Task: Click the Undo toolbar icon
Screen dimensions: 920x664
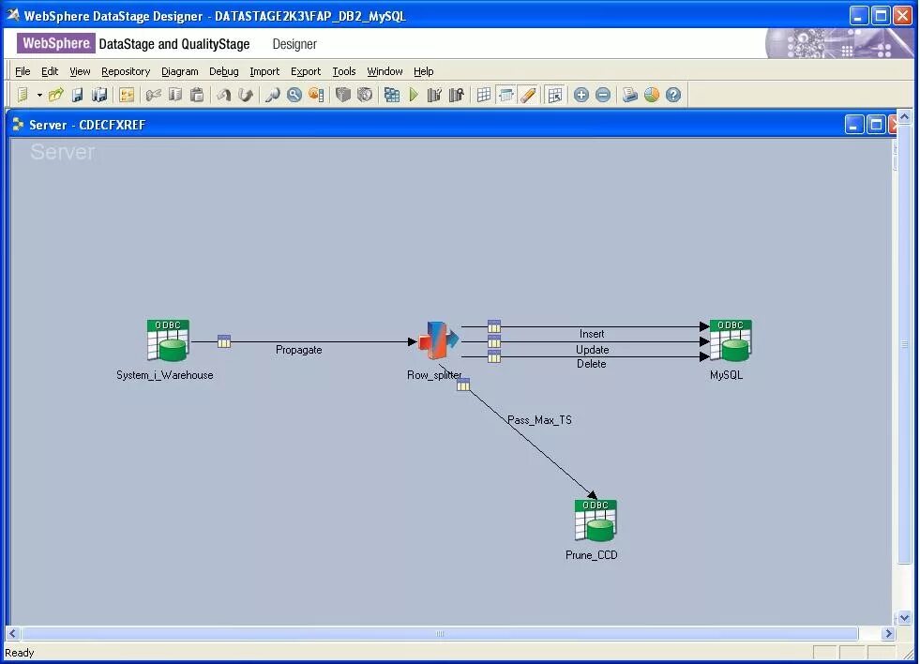Action: click(x=222, y=94)
